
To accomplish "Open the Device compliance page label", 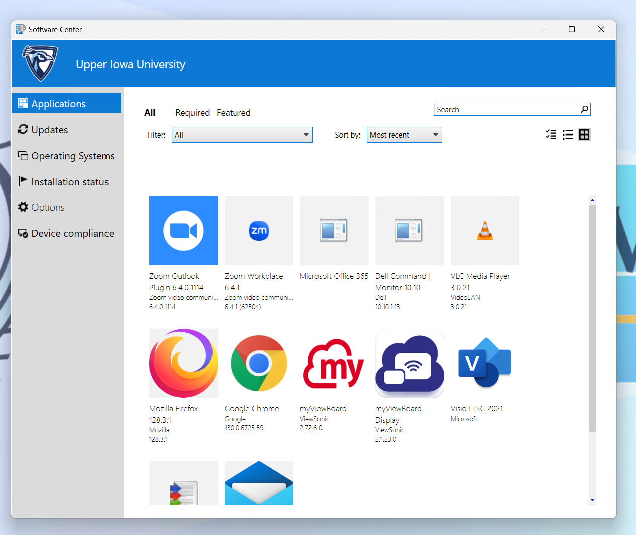I will [x=73, y=233].
